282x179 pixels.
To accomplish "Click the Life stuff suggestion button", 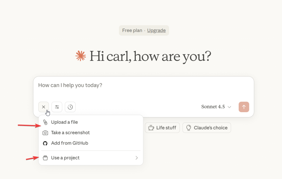I will 162,128.
